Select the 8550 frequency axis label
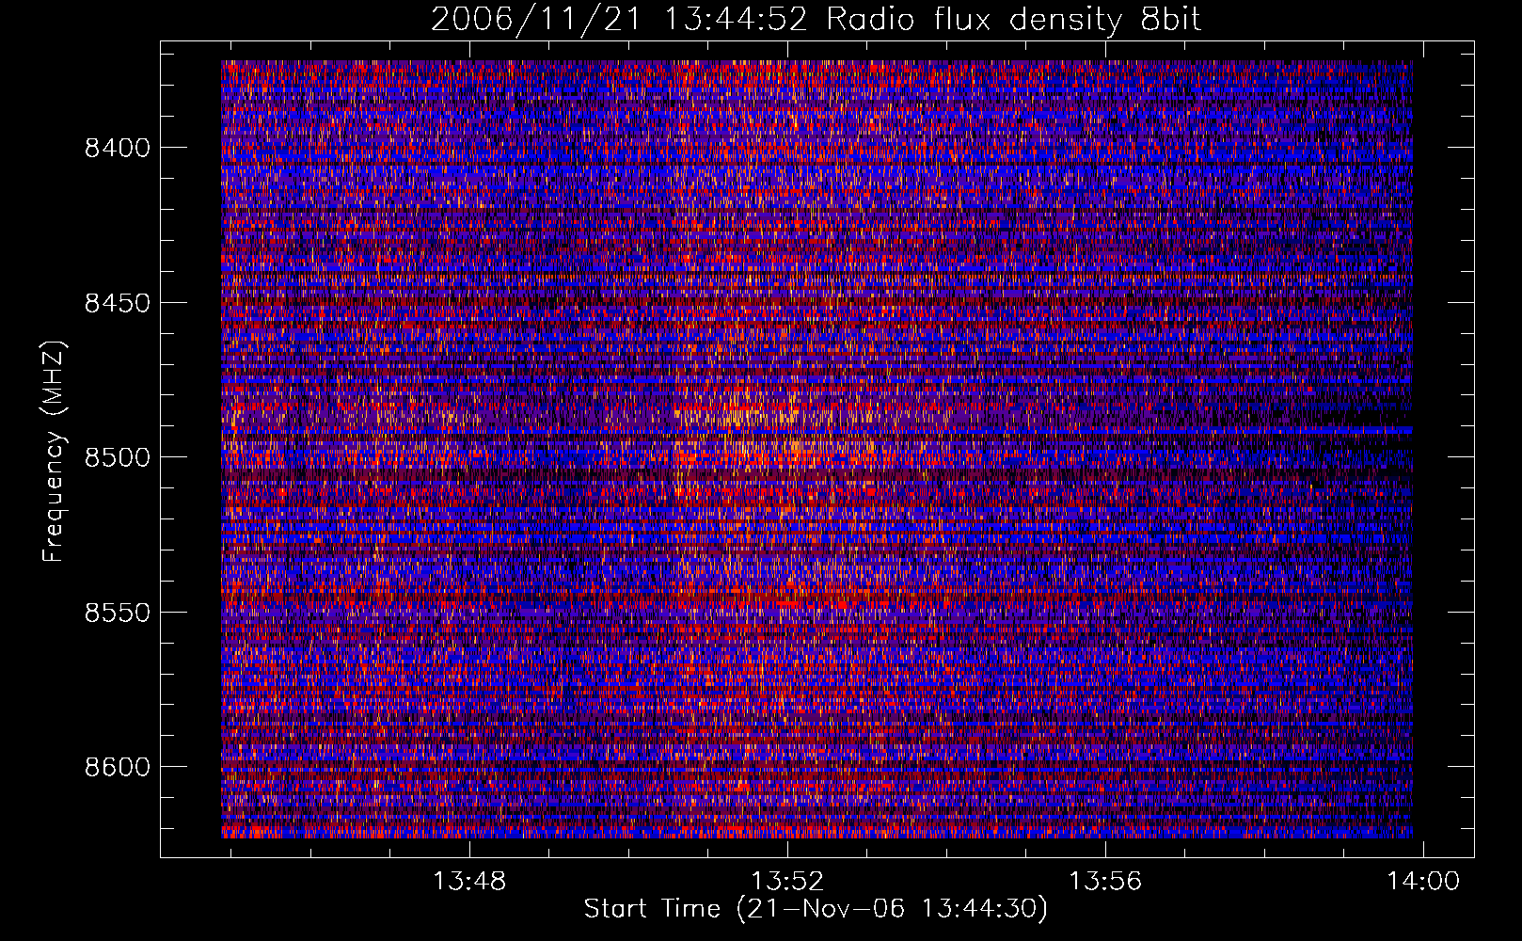The width and height of the screenshot is (1522, 941). point(118,613)
